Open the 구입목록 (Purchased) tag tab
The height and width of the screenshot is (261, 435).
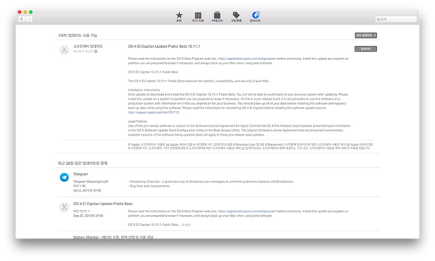tap(236, 17)
